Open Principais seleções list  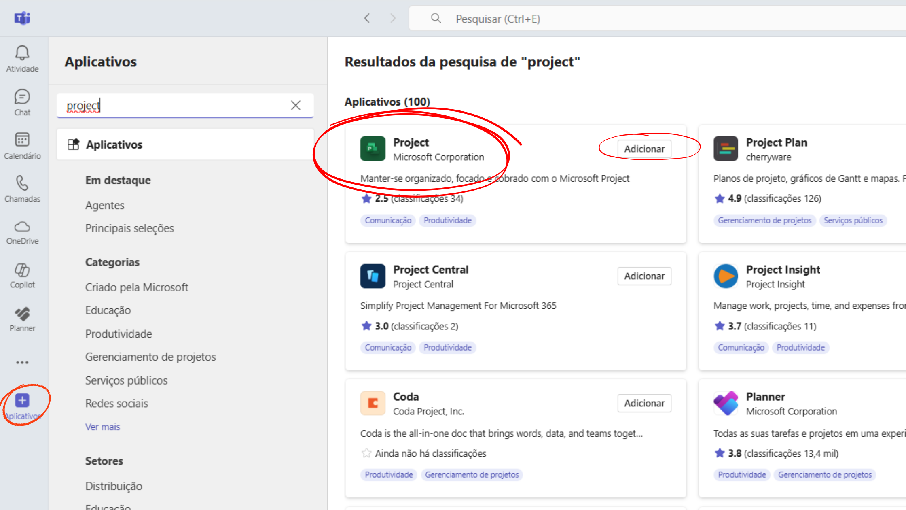click(129, 228)
